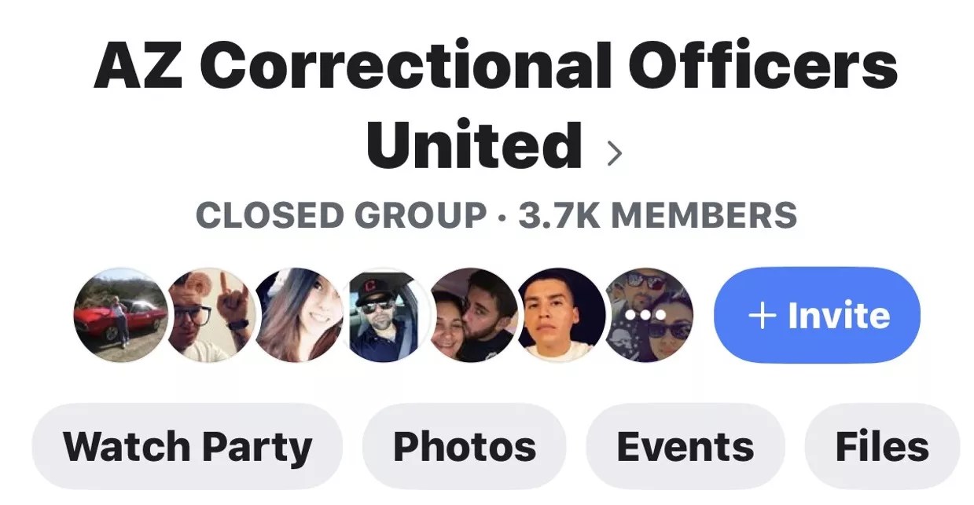This screenshot has height=505, width=974.
Task: Open the Files section
Action: tap(882, 447)
